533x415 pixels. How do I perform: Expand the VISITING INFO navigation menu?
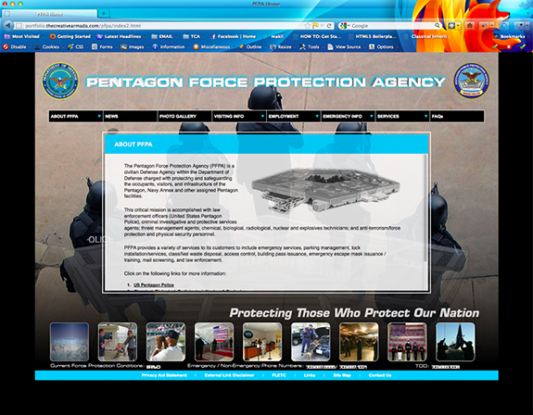point(239,116)
